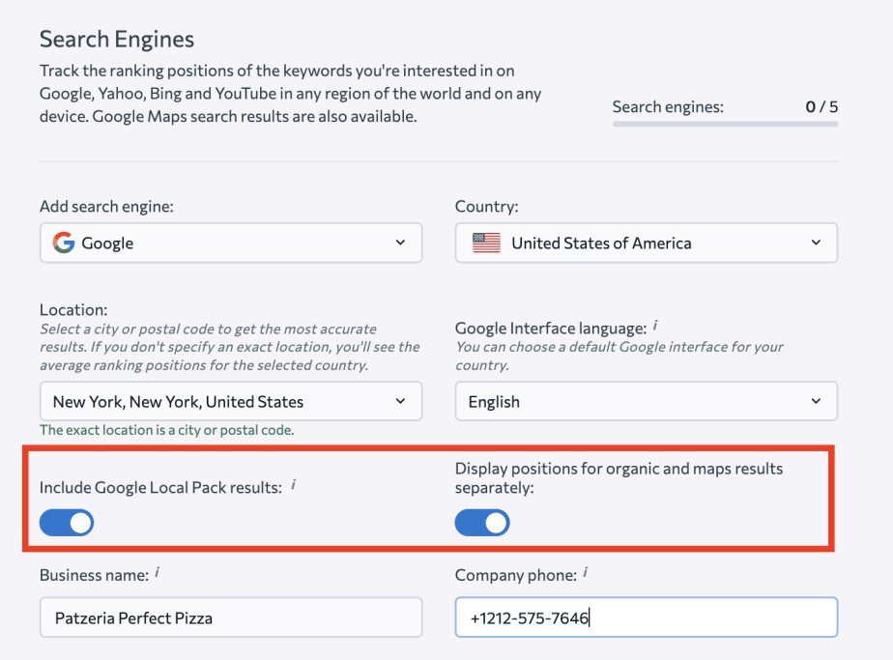
Task: Open the Country dropdown showing United States of America
Action: click(646, 243)
